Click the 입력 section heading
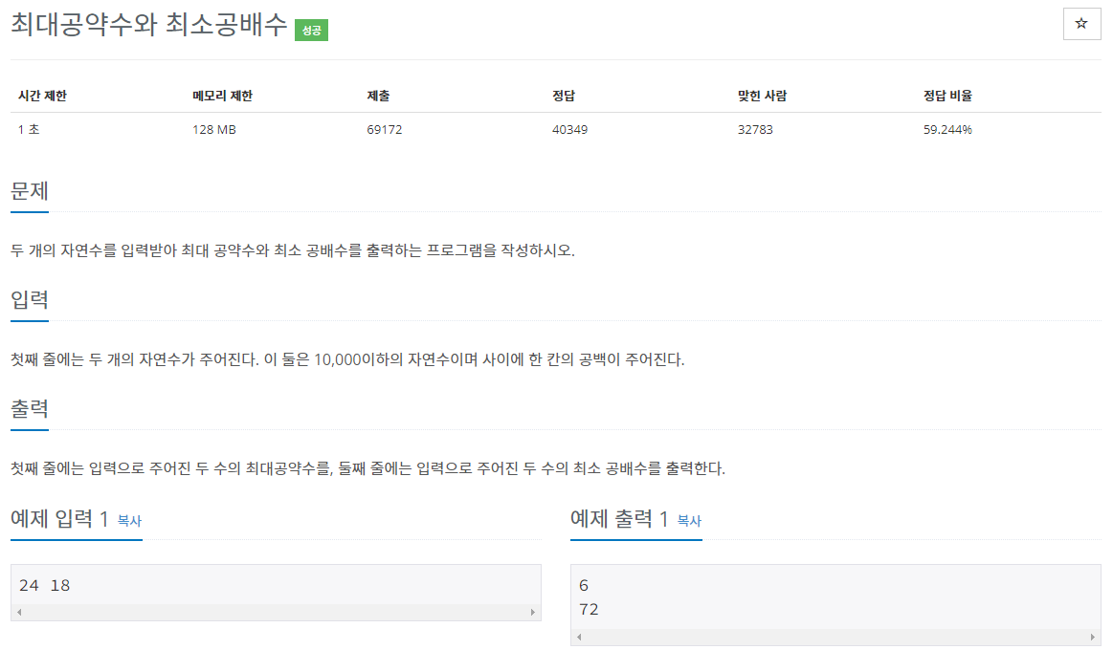The height and width of the screenshot is (650, 1113). click(28, 300)
